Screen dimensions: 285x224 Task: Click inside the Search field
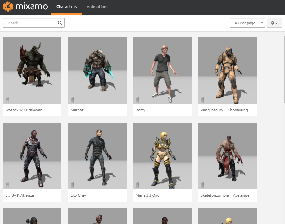[29, 23]
